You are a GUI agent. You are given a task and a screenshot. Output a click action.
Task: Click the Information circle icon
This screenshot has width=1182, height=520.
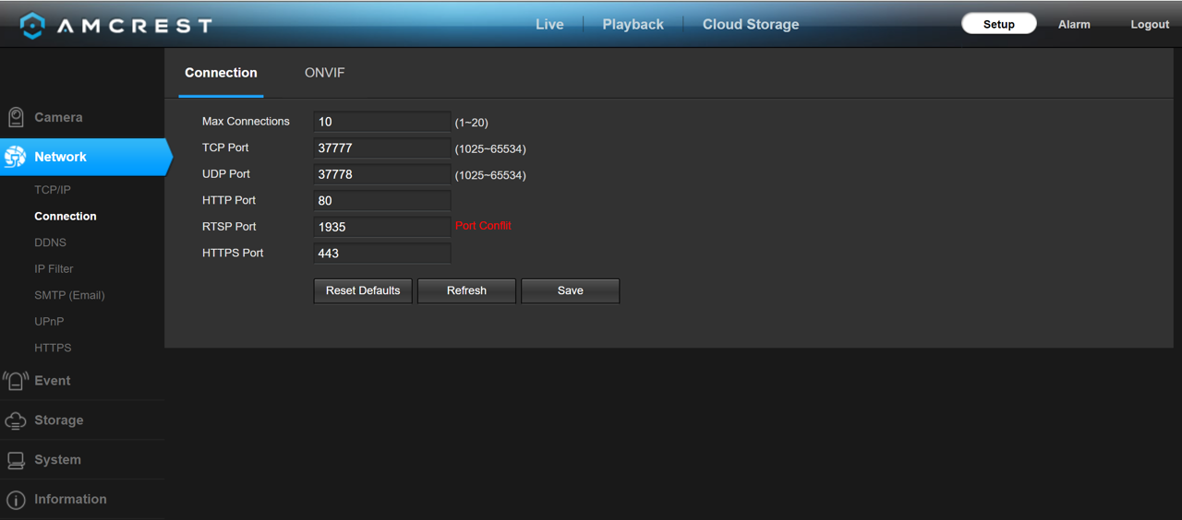(16, 500)
